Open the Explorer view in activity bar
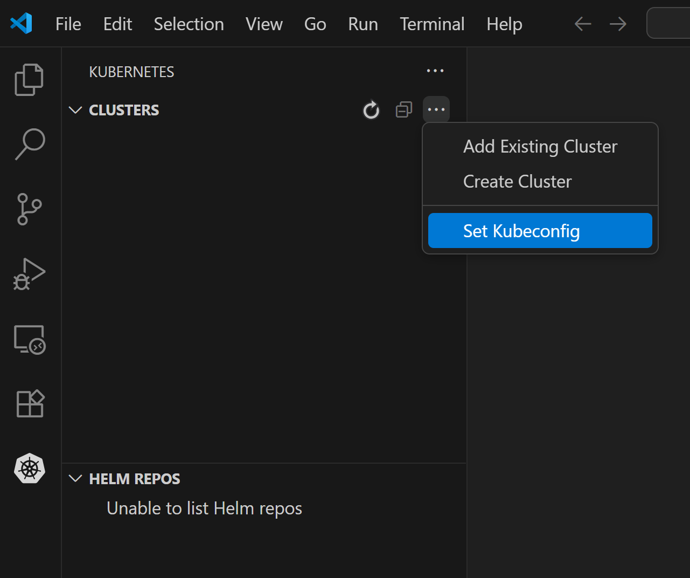Screen dimensions: 690x578 [x=29, y=80]
